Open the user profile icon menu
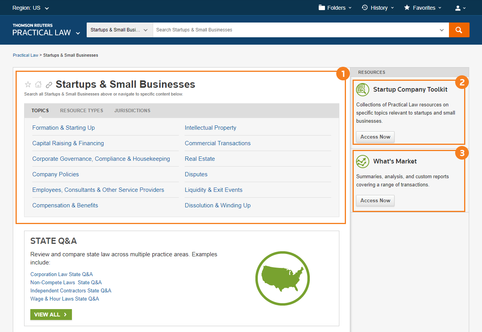 pyautogui.click(x=460, y=8)
